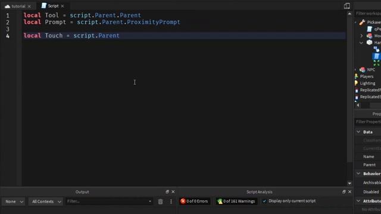Collapse the Data properties section
The image size is (381, 214).
(x=358, y=132)
